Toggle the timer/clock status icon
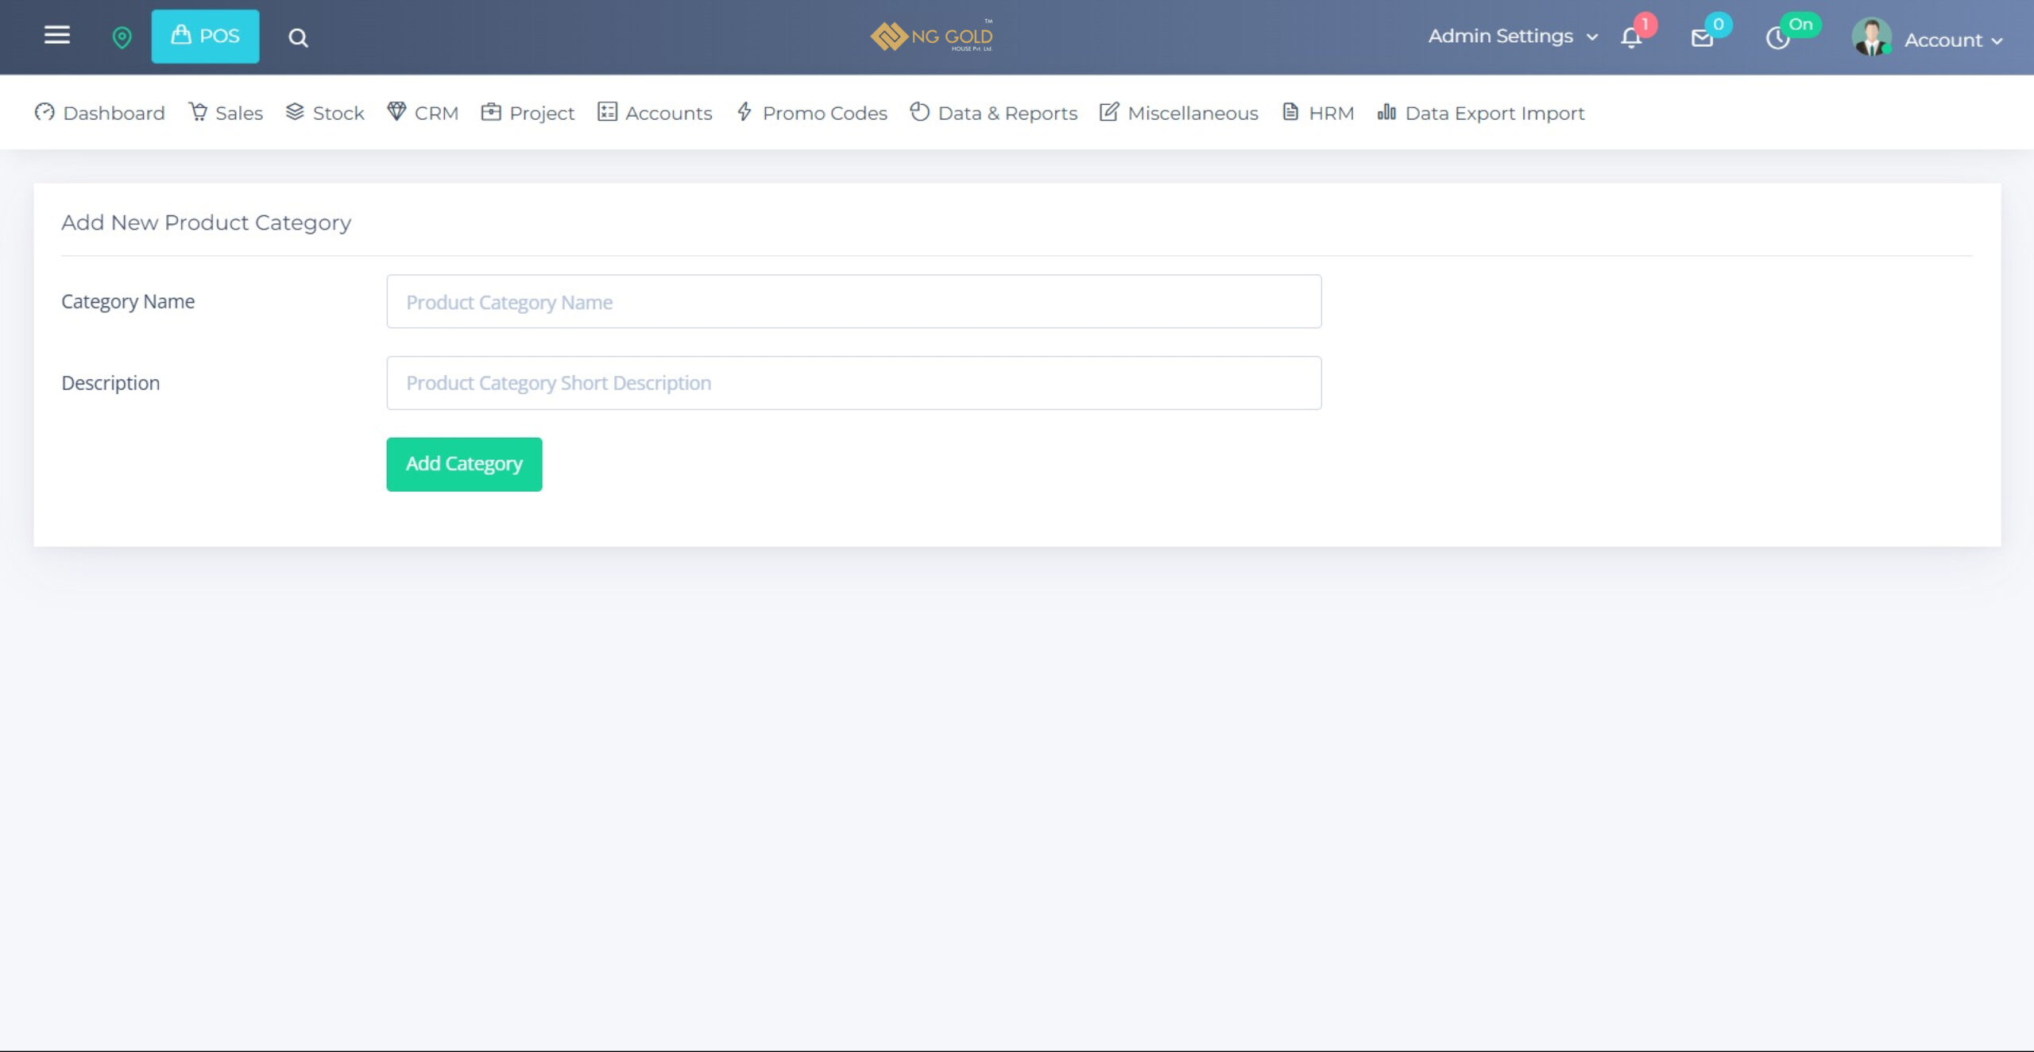 click(x=1777, y=37)
